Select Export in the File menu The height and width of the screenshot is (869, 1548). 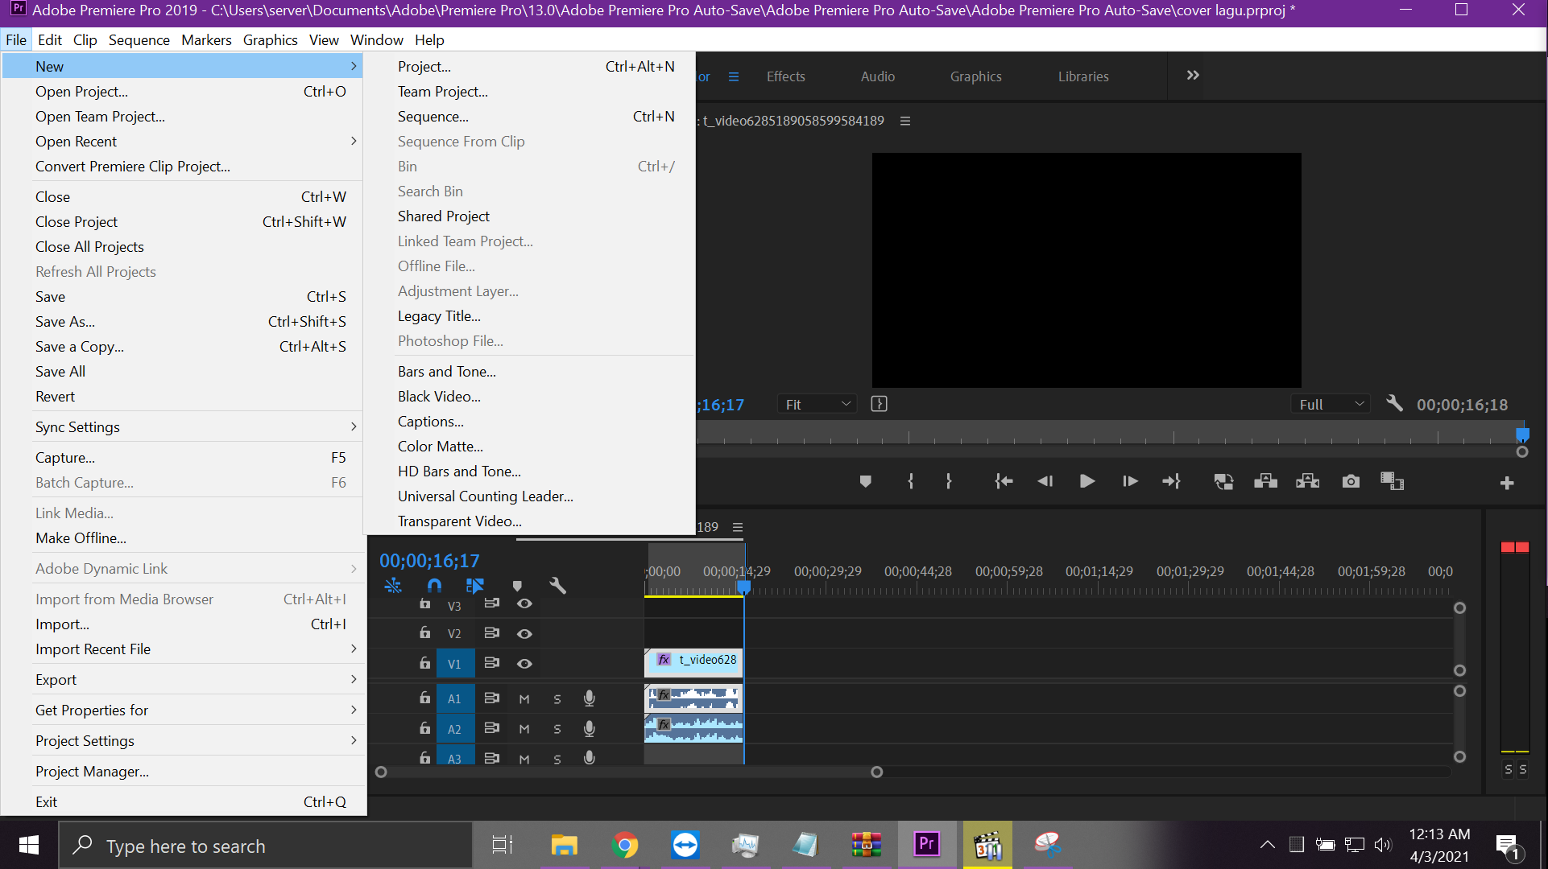[x=56, y=680]
